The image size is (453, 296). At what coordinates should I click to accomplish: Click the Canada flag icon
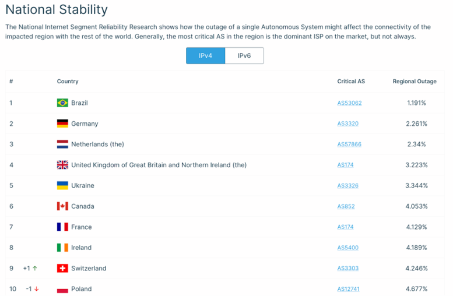pyautogui.click(x=62, y=206)
